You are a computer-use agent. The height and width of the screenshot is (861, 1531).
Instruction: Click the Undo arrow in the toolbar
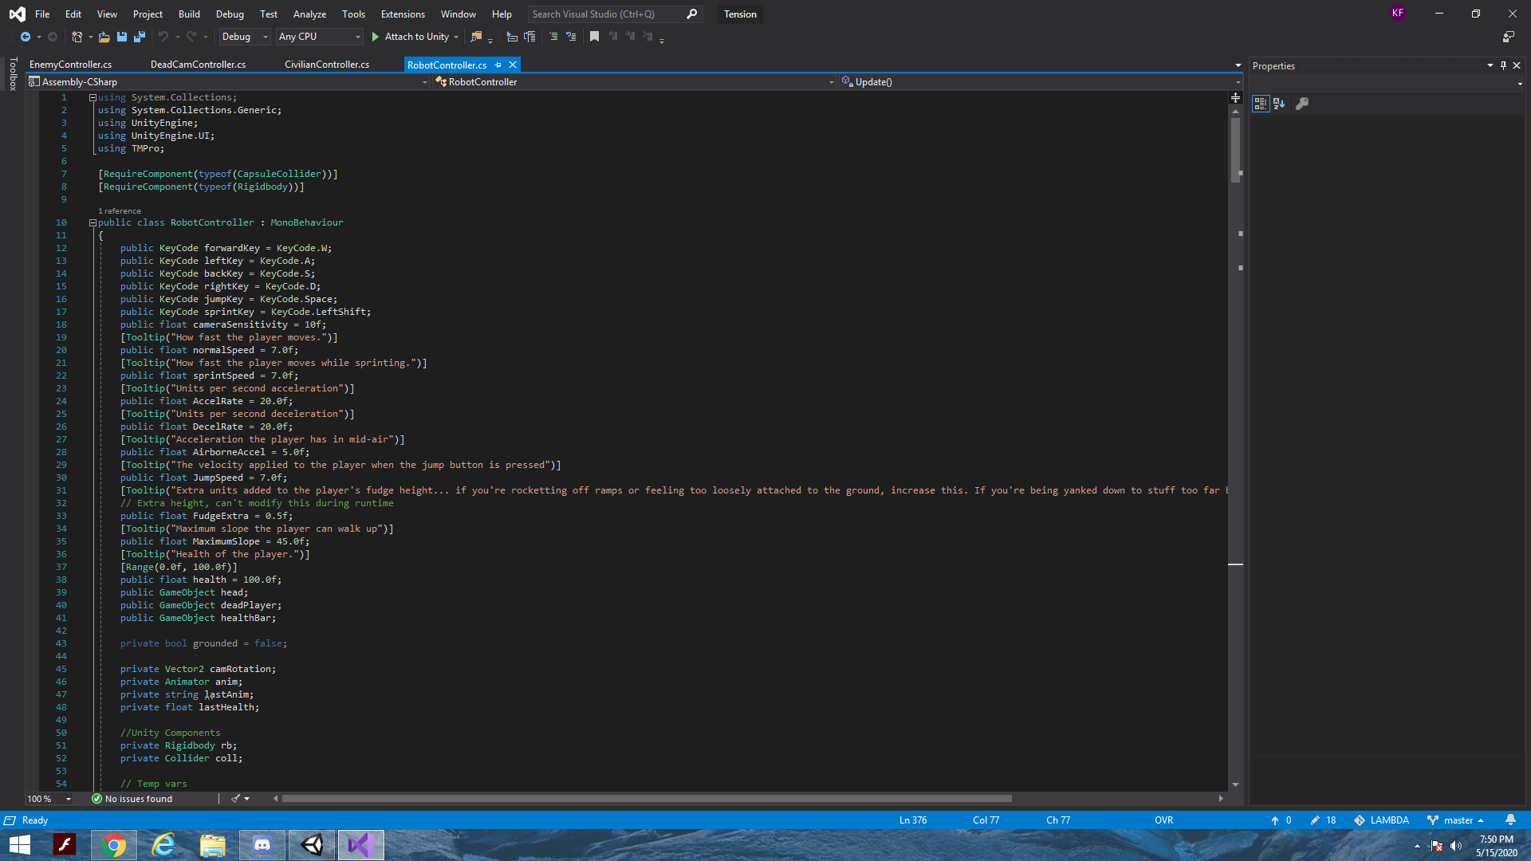[163, 37]
